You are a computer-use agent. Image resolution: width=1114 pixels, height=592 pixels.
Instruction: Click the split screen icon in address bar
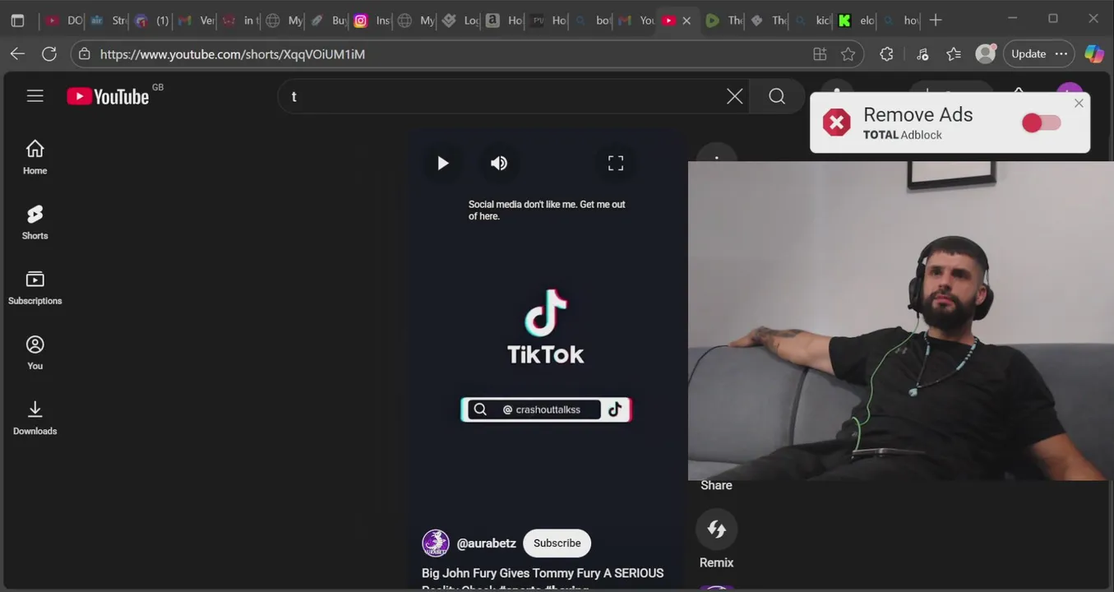[820, 54]
